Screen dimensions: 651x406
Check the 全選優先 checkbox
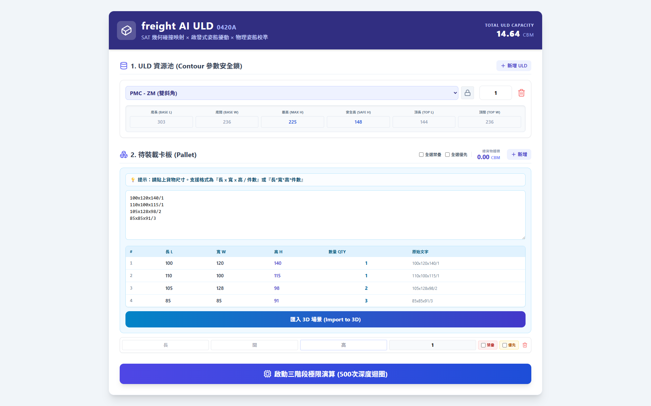447,154
